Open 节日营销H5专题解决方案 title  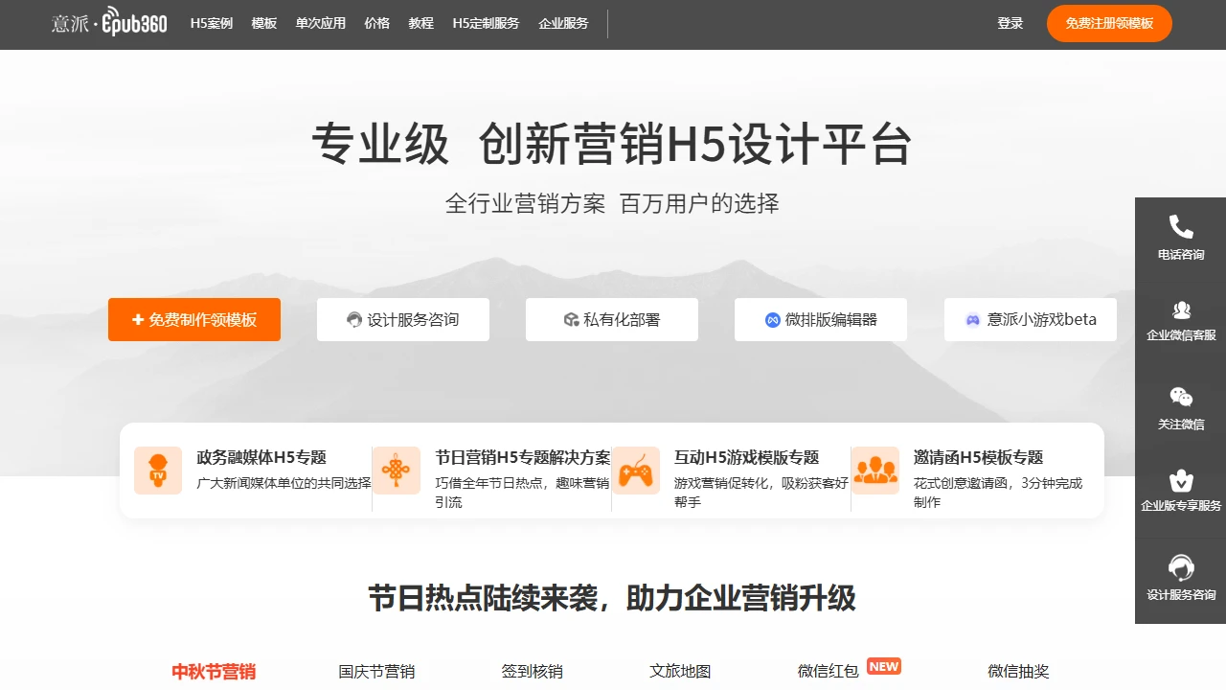523,457
